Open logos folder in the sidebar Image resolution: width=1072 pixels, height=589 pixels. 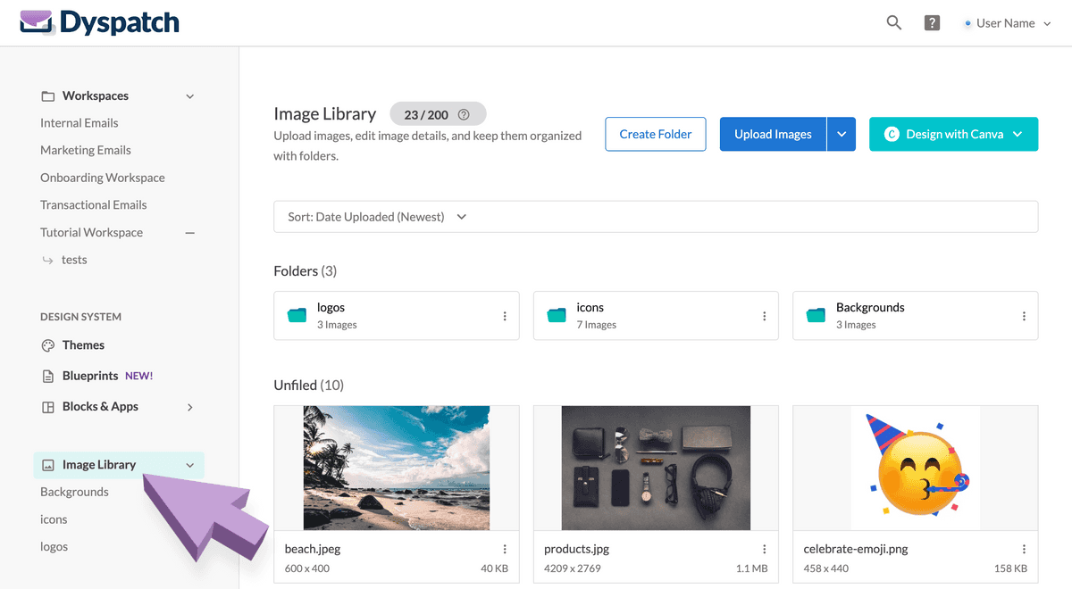54,546
